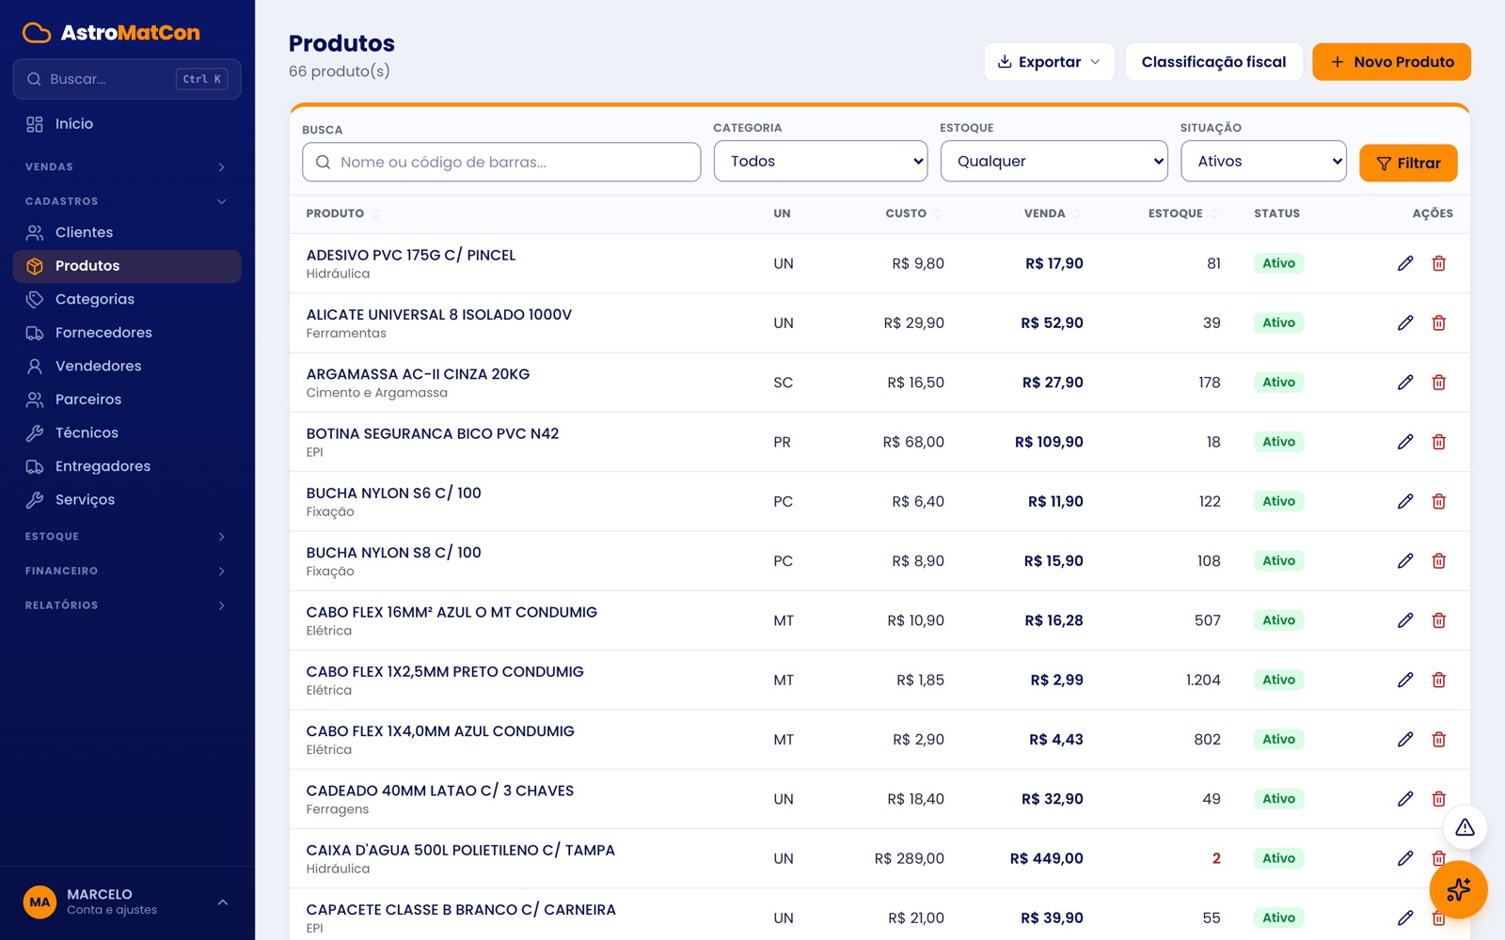Open the warning triangle alerts button
Screen dimensions: 1505x940
tap(1465, 827)
